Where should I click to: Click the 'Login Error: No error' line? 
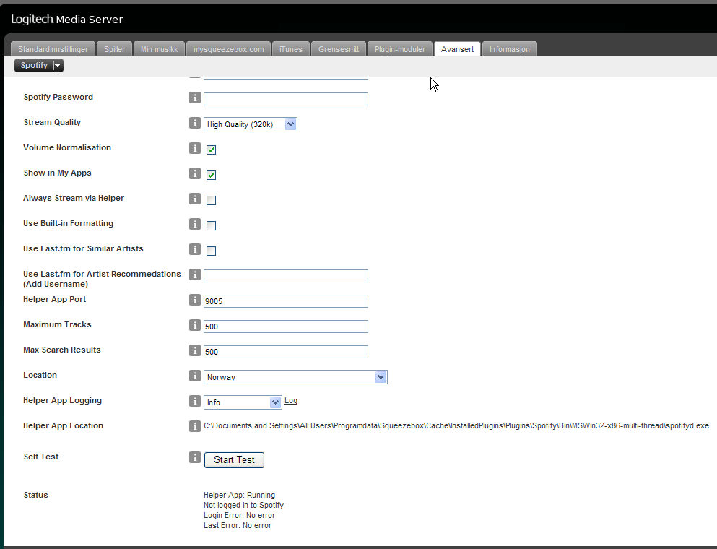pyautogui.click(x=239, y=515)
